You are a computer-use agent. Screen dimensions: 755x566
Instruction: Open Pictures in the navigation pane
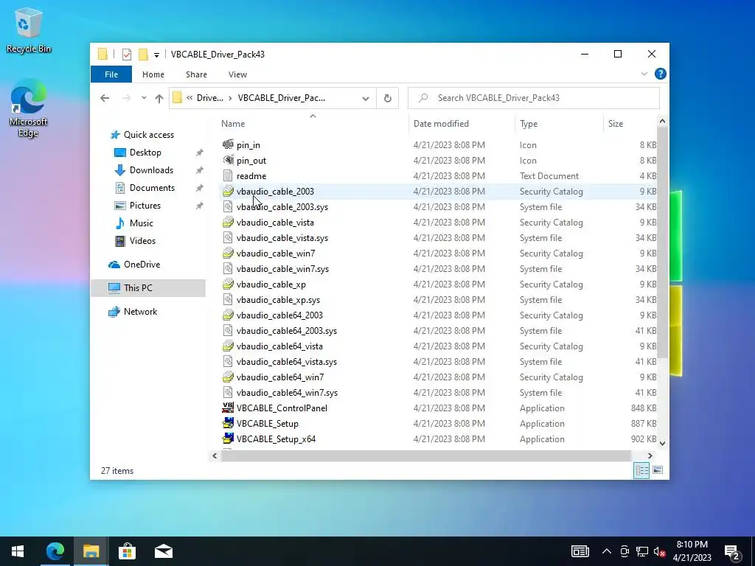point(145,206)
